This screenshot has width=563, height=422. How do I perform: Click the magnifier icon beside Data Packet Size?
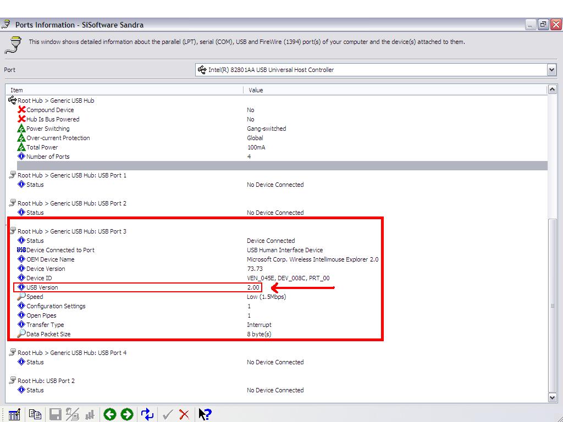pos(21,334)
